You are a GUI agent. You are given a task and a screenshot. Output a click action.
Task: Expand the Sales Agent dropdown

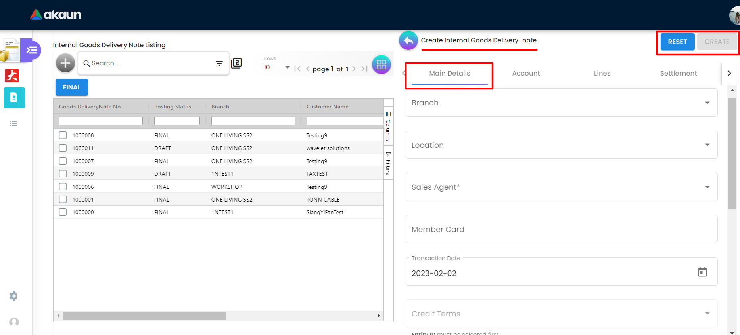click(x=707, y=187)
